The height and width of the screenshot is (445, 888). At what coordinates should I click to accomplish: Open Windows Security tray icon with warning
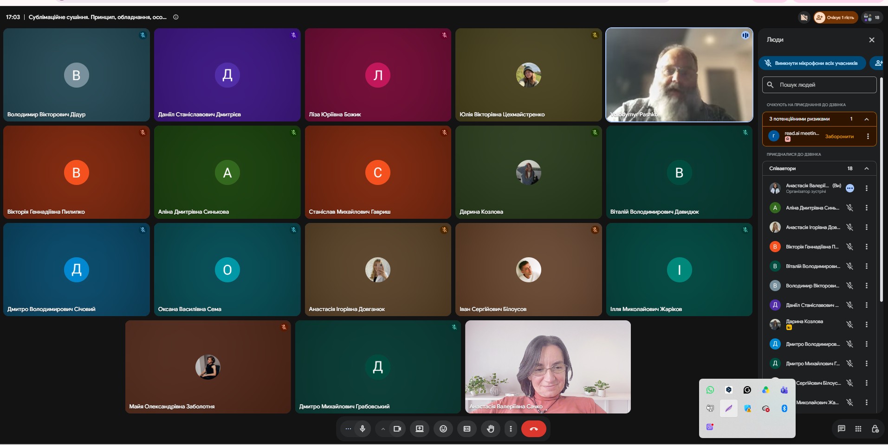pos(747,408)
